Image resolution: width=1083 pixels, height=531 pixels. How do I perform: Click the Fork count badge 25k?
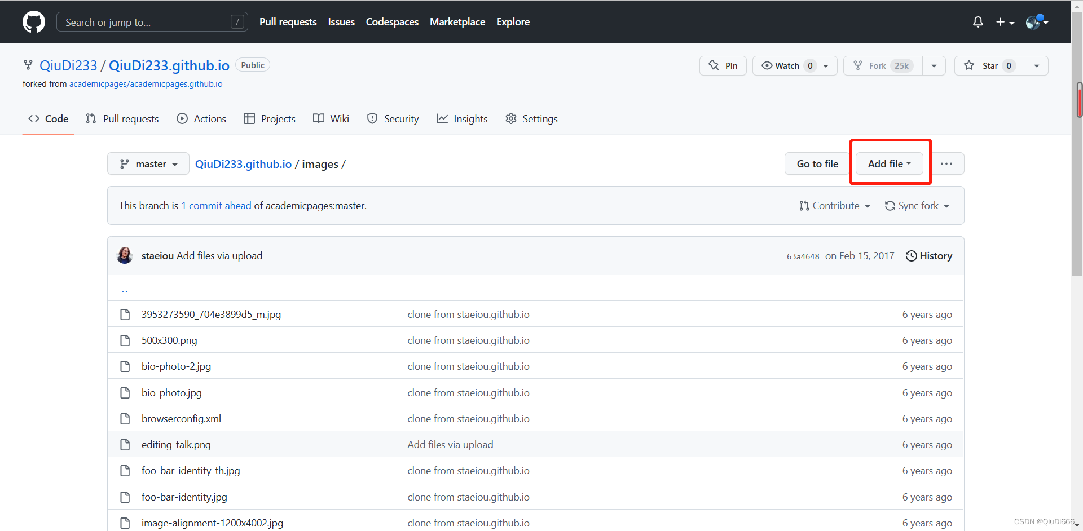click(901, 65)
